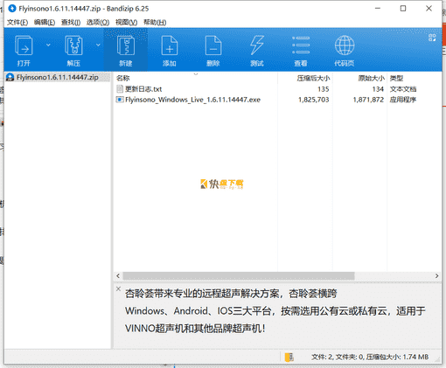Viewport: 446px width, 368px height.
Task: Click the horizontal scrollbar thumb
Action: [239, 275]
